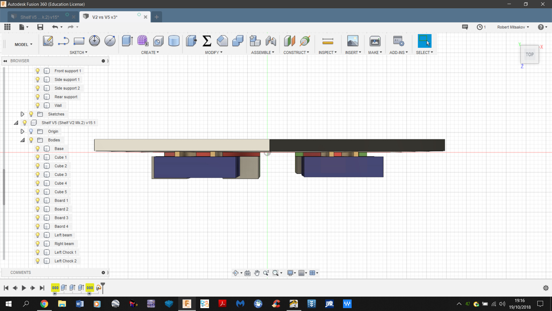Undo the last action
The image size is (552, 311).
pos(55,27)
